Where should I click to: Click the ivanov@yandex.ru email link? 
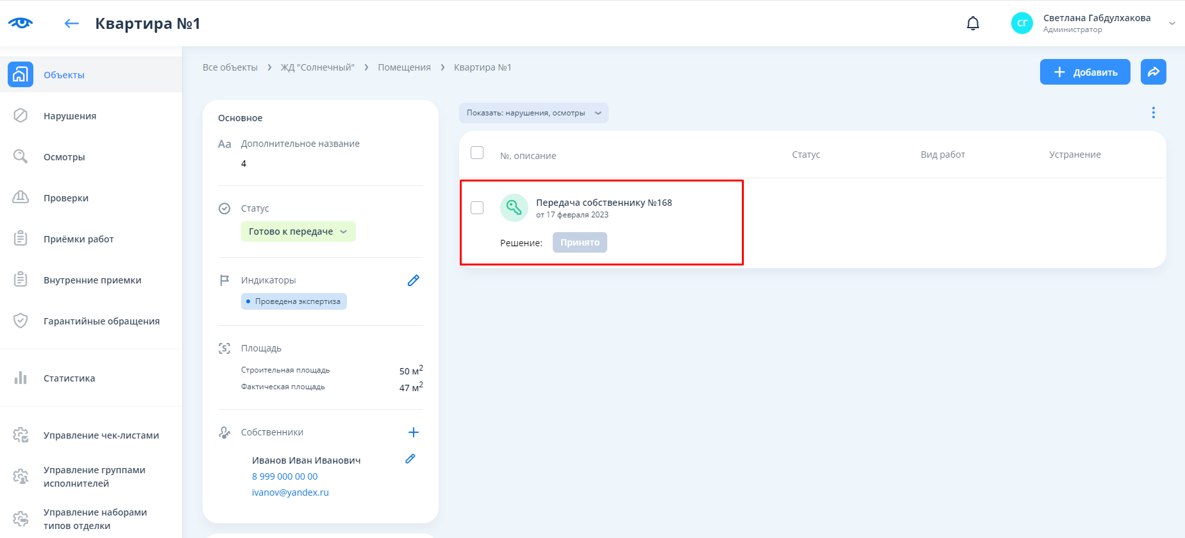click(x=290, y=492)
